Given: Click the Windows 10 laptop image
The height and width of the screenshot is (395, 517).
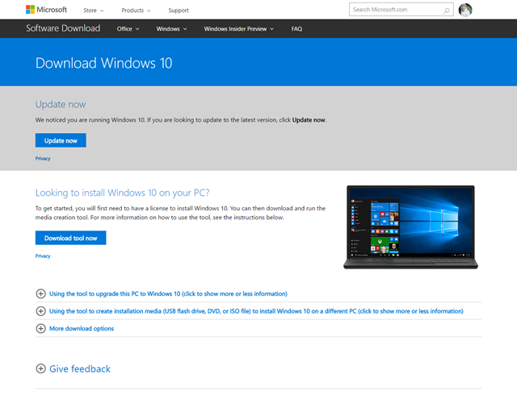Looking at the screenshot, I should click(410, 227).
